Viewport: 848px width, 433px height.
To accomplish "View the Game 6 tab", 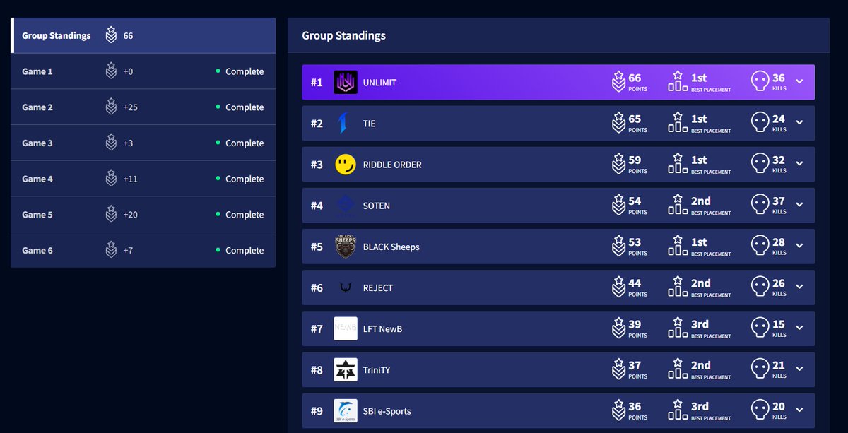I will coord(143,250).
